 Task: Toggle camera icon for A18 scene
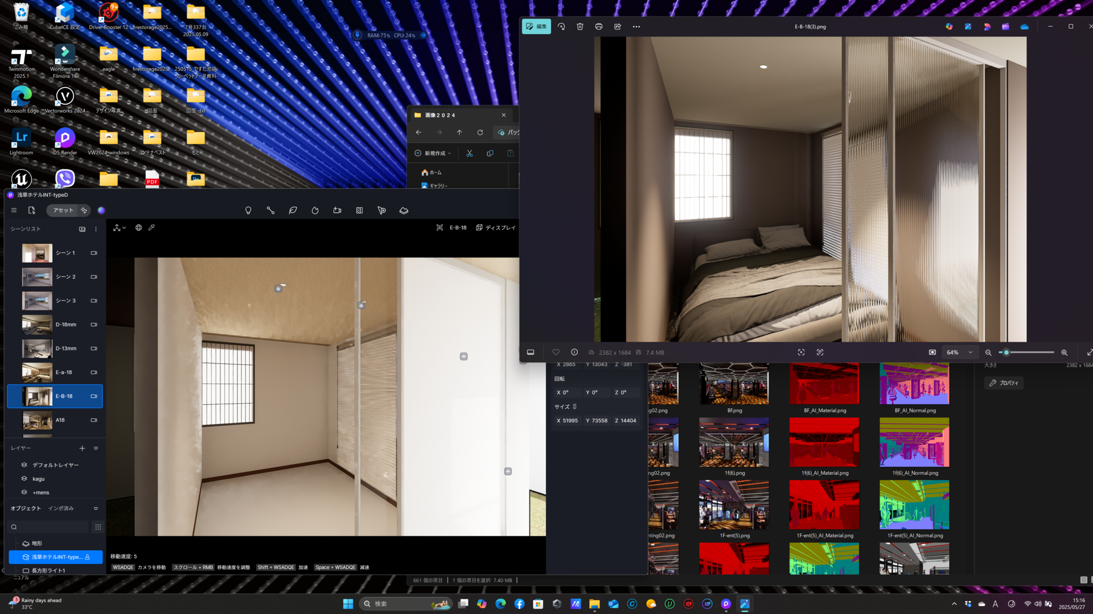(94, 420)
